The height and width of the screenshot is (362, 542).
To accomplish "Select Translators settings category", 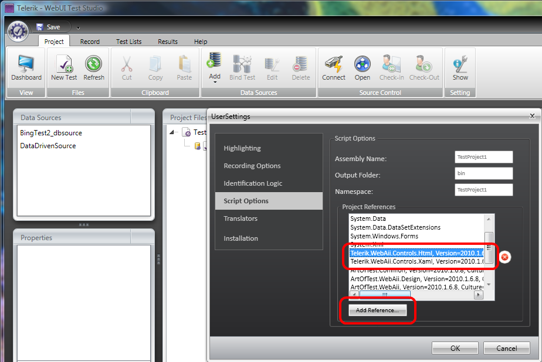I will coord(269,218).
